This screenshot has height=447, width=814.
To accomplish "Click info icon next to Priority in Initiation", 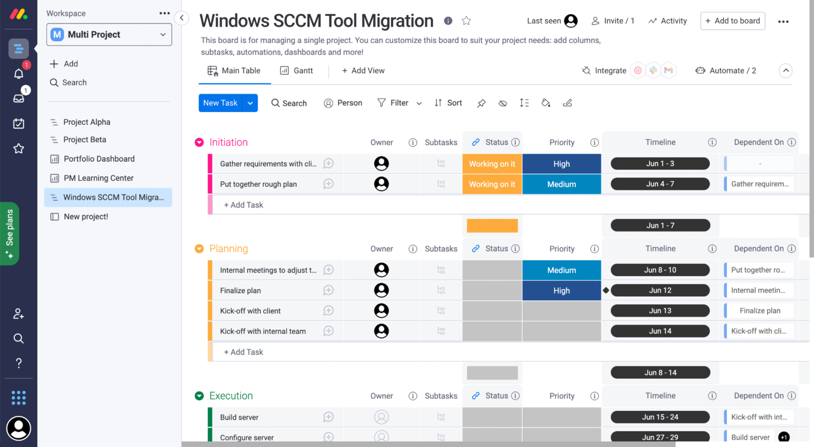I will [x=595, y=142].
